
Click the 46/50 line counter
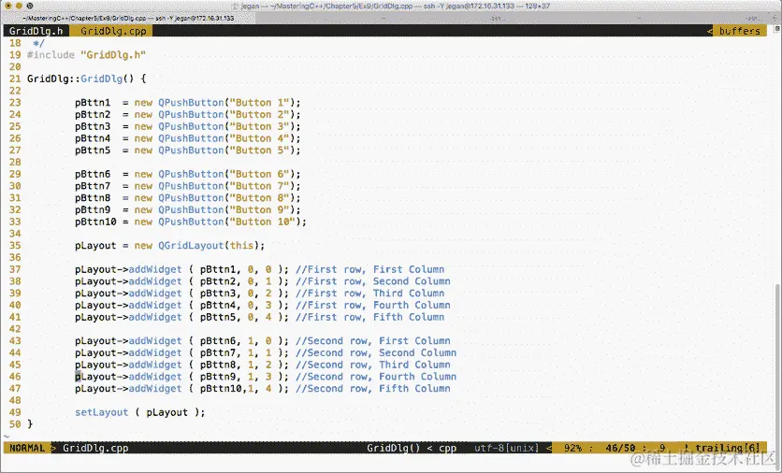pyautogui.click(x=620, y=448)
